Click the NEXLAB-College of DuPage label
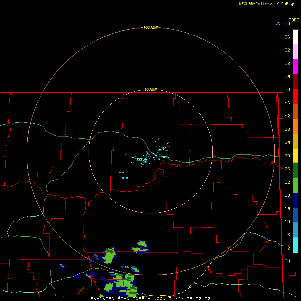This screenshot has height=301, width=301. pyautogui.click(x=267, y=4)
